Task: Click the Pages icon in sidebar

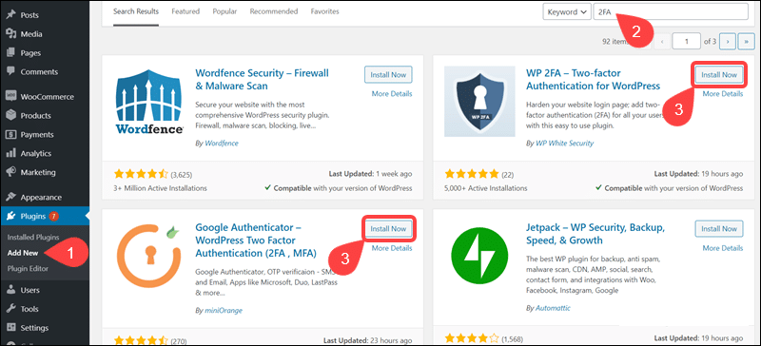Action: (x=10, y=53)
